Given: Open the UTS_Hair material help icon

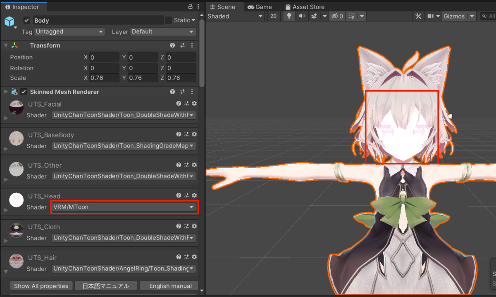Looking at the screenshot, I should coord(179,257).
